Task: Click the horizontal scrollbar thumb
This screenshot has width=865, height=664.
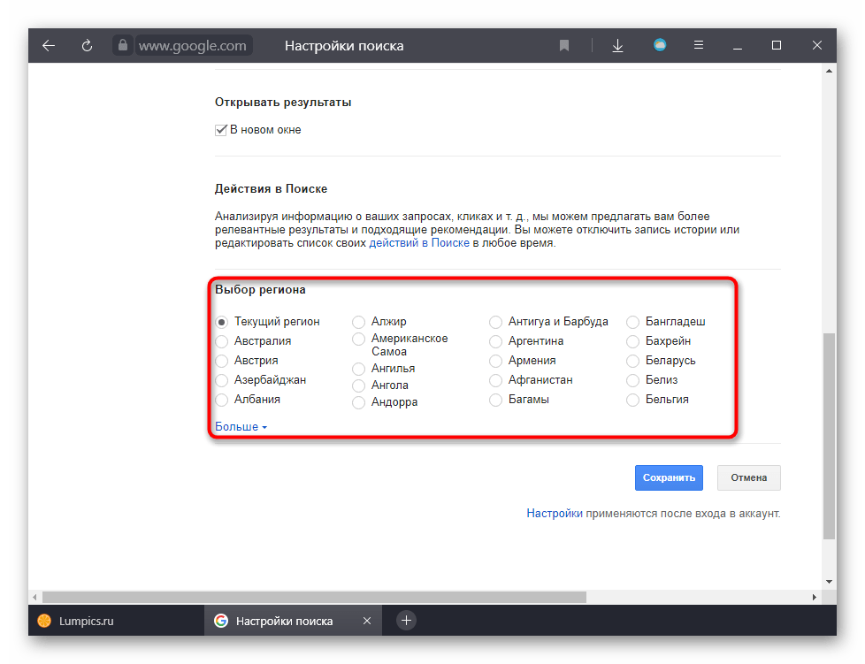Action: pyautogui.click(x=314, y=597)
